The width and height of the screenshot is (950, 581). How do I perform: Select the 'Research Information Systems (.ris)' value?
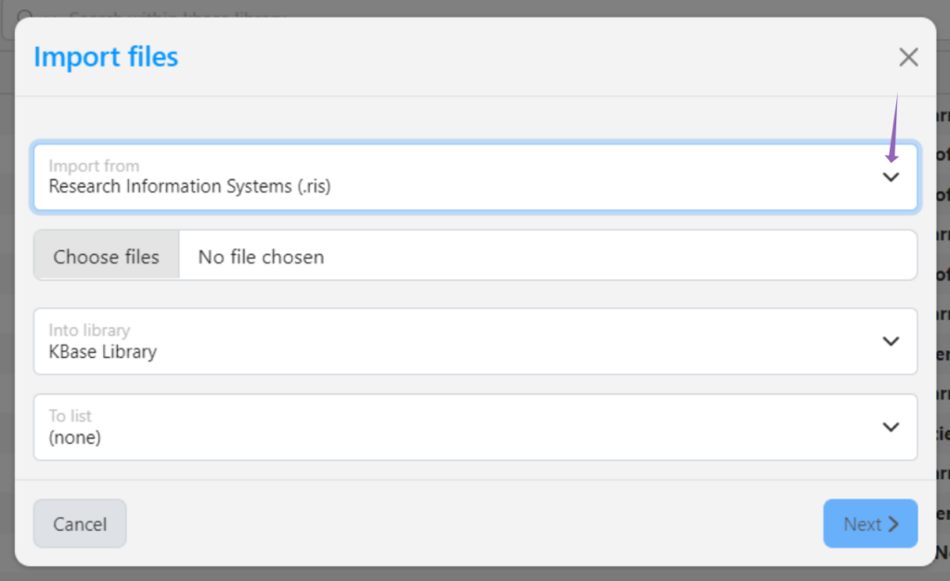[x=189, y=186]
